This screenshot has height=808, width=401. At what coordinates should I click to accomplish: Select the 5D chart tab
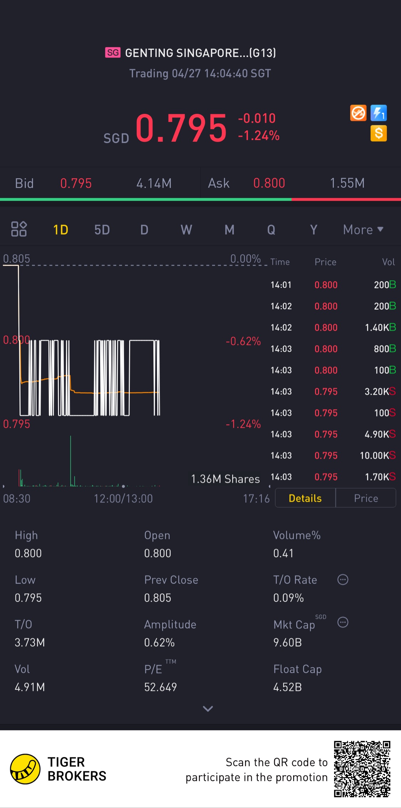[102, 230]
